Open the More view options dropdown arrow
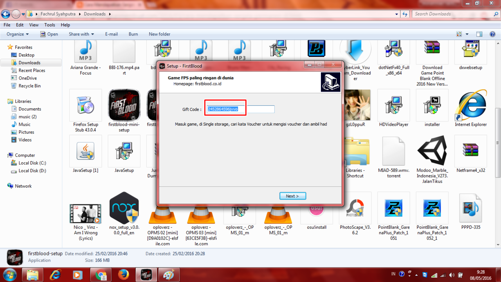The image size is (501, 282). [x=467, y=34]
